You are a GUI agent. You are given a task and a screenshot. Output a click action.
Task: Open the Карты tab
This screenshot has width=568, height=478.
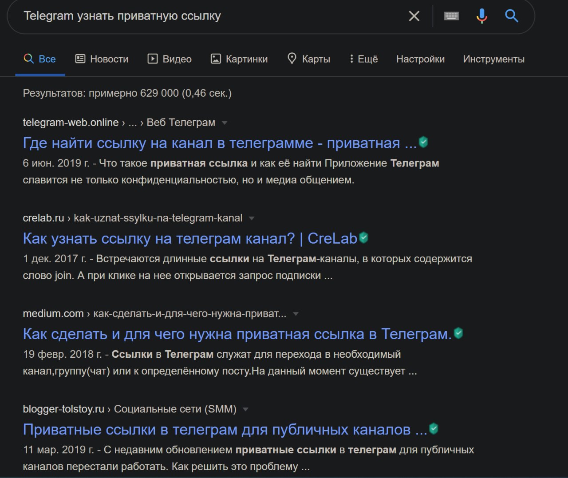pos(309,59)
